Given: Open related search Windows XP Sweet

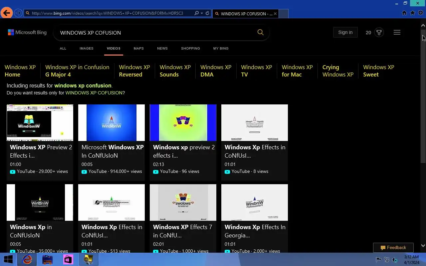Looking at the screenshot, I should pos(379,71).
